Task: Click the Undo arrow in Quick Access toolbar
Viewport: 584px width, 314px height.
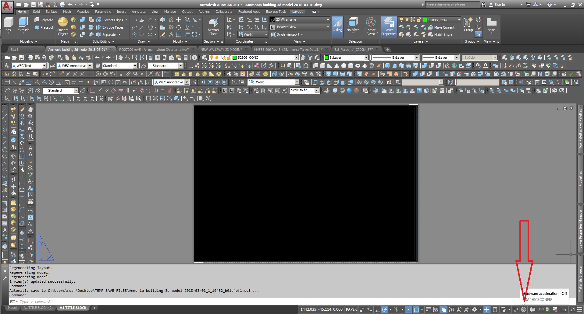Action: coord(70,5)
